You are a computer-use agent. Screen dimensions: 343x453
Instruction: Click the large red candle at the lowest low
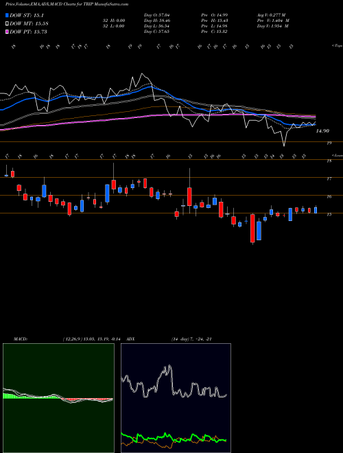coord(252,229)
